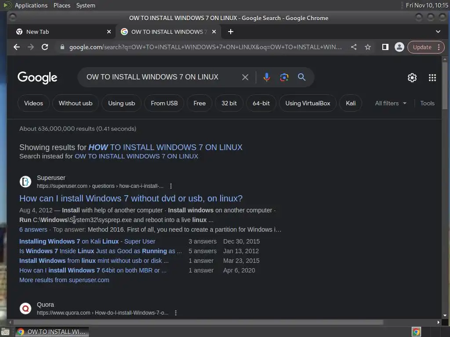The image size is (450, 337).
Task: Open Install Windows from linux mint link
Action: pos(94,261)
